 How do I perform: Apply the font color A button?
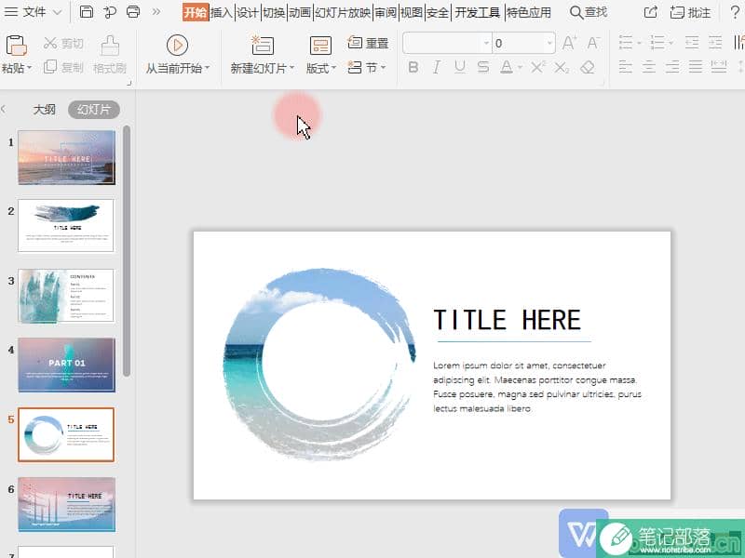(507, 67)
